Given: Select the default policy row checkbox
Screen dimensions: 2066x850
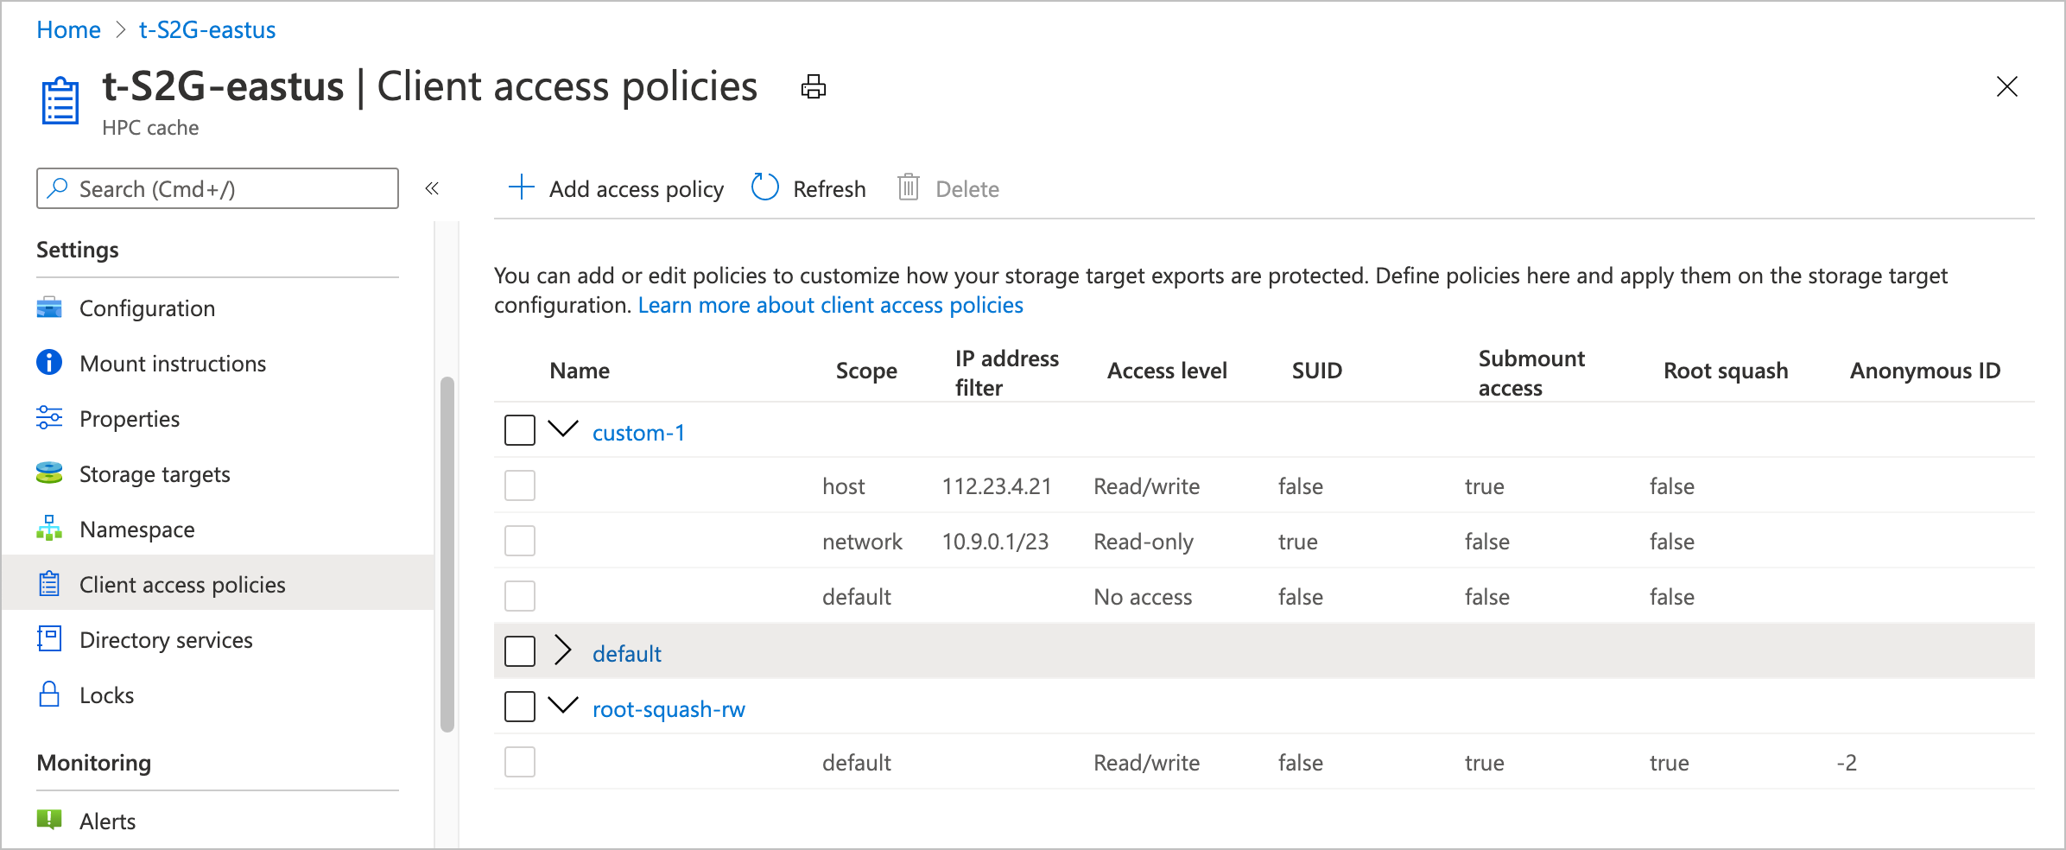Looking at the screenshot, I should (520, 651).
